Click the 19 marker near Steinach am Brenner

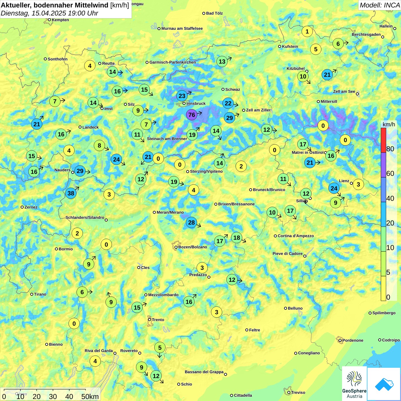(x=192, y=135)
